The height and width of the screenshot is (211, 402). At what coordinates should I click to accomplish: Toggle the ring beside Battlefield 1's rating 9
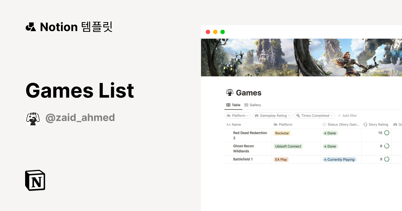click(x=386, y=159)
